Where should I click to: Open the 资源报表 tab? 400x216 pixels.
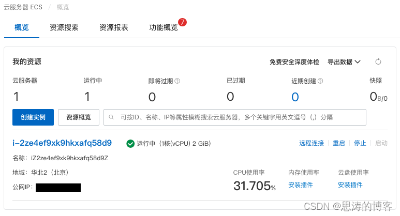114,27
